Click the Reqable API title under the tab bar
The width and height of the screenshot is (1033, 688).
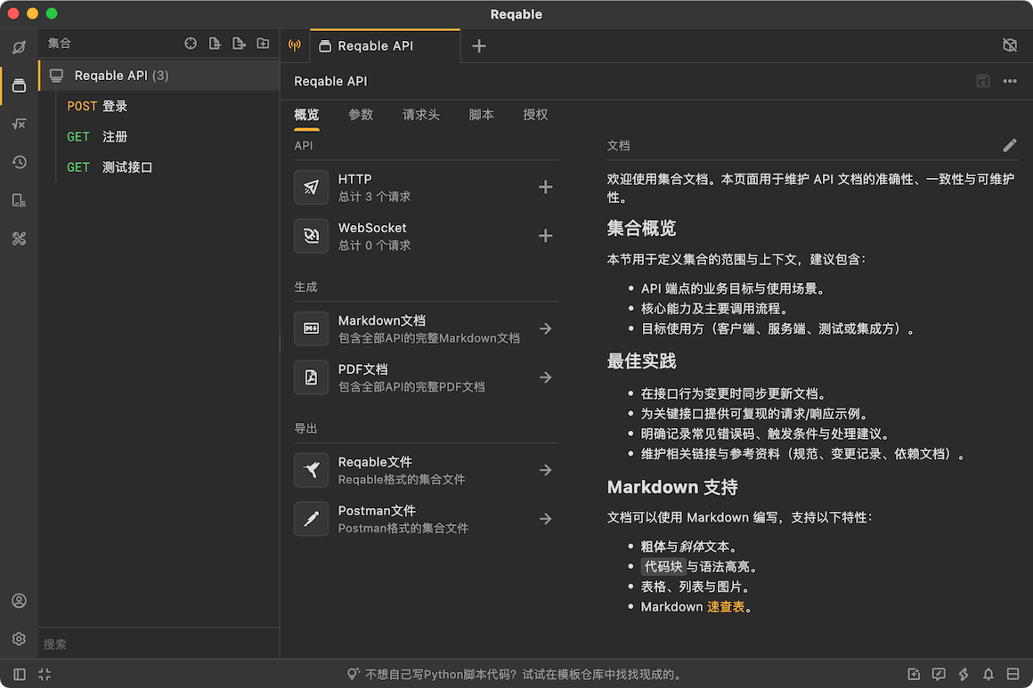coord(330,81)
